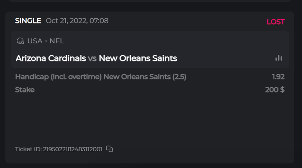Screen dimensions: 302x168
Task: Click the SINGLE bet type label
Action: (28, 21)
